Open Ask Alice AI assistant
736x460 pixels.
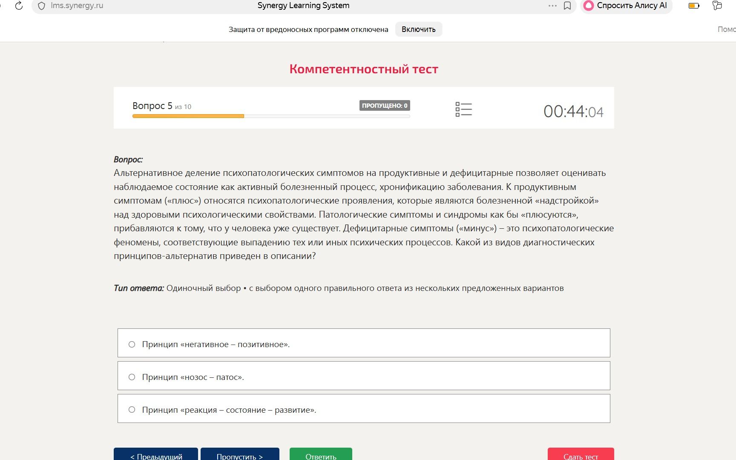[x=626, y=6]
